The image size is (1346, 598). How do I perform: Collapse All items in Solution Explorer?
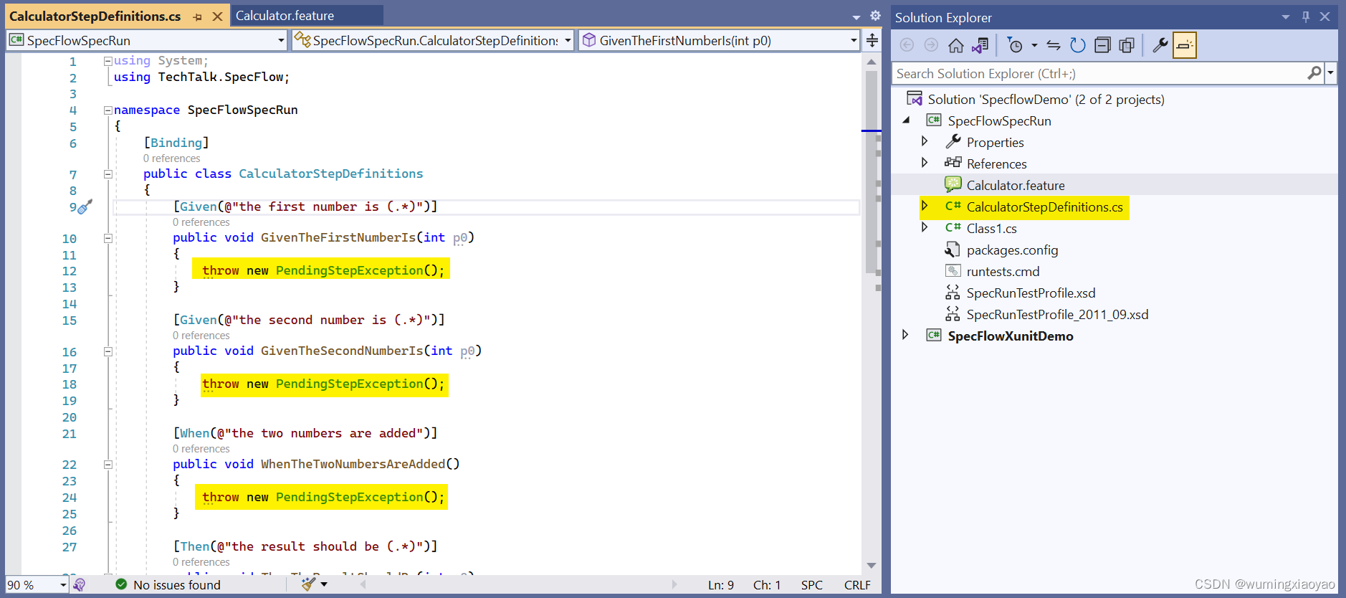pyautogui.click(x=1102, y=45)
